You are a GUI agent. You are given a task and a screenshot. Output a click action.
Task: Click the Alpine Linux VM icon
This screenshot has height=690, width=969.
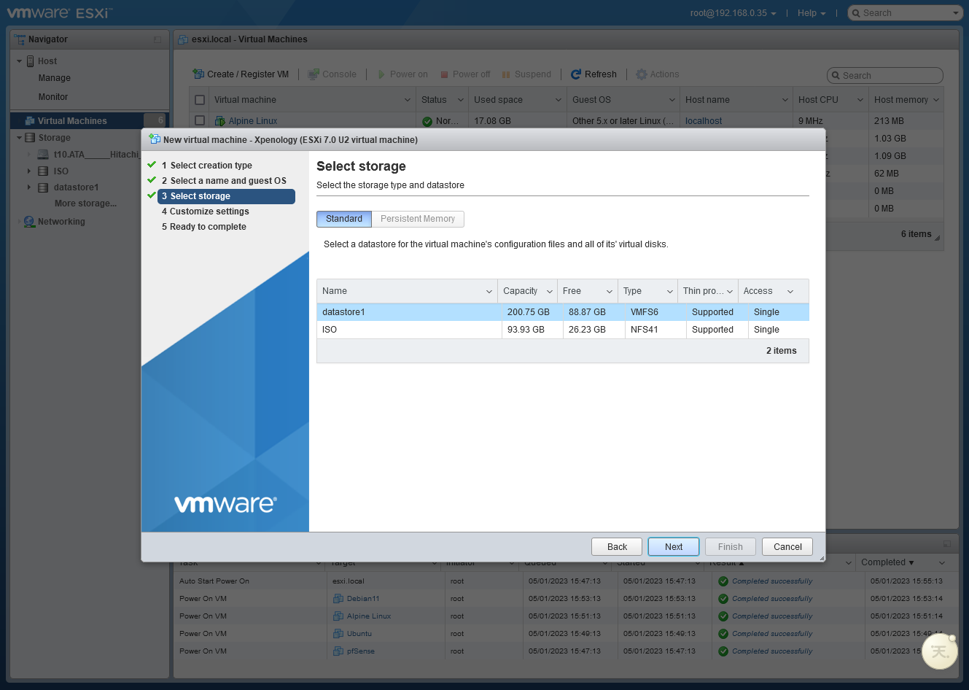[x=220, y=121]
